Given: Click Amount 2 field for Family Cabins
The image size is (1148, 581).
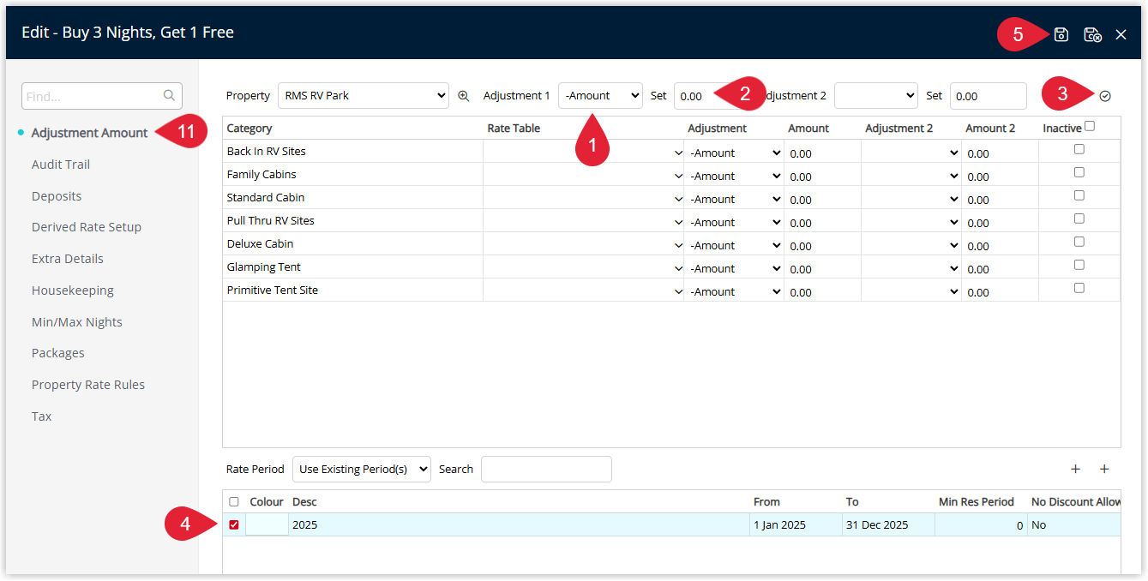Looking at the screenshot, I should pyautogui.click(x=1000, y=177).
